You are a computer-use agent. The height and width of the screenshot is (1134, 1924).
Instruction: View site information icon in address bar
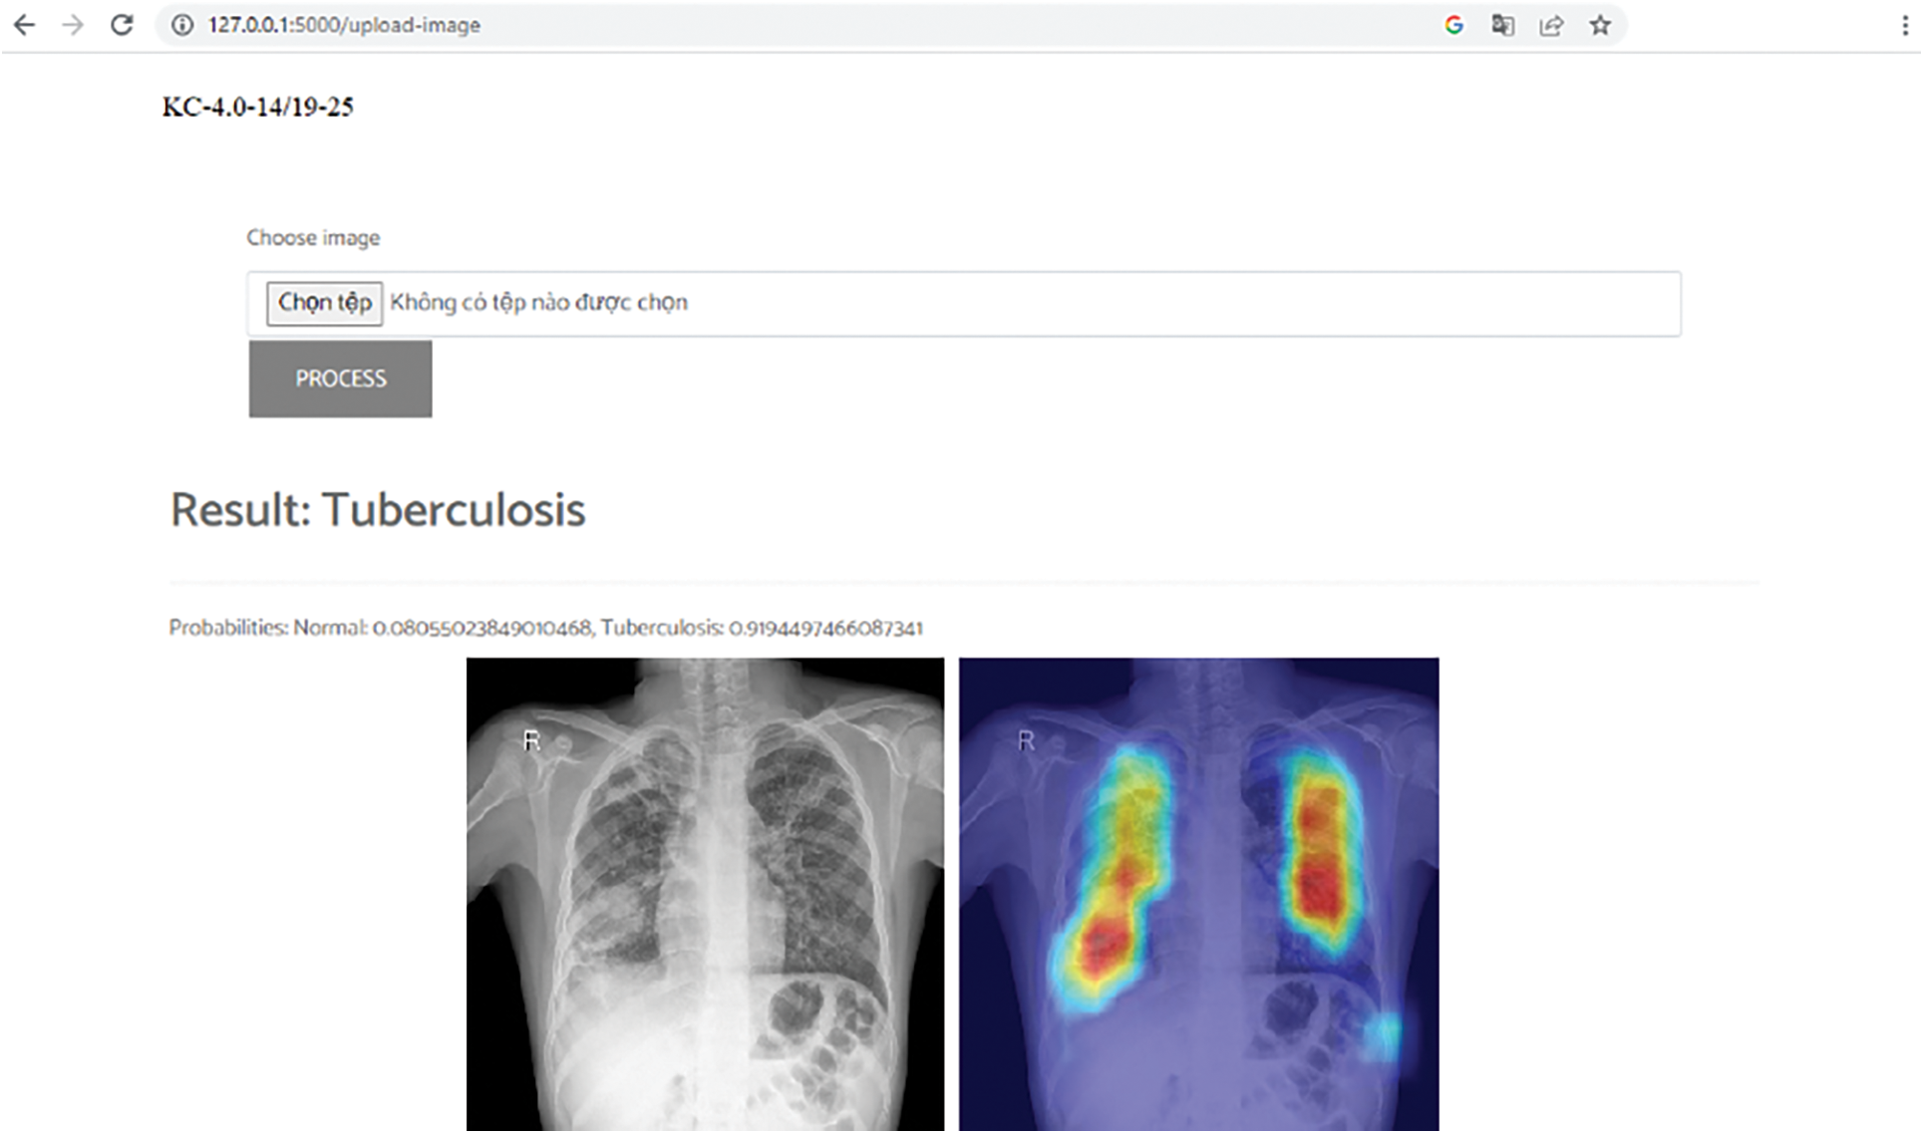[182, 25]
